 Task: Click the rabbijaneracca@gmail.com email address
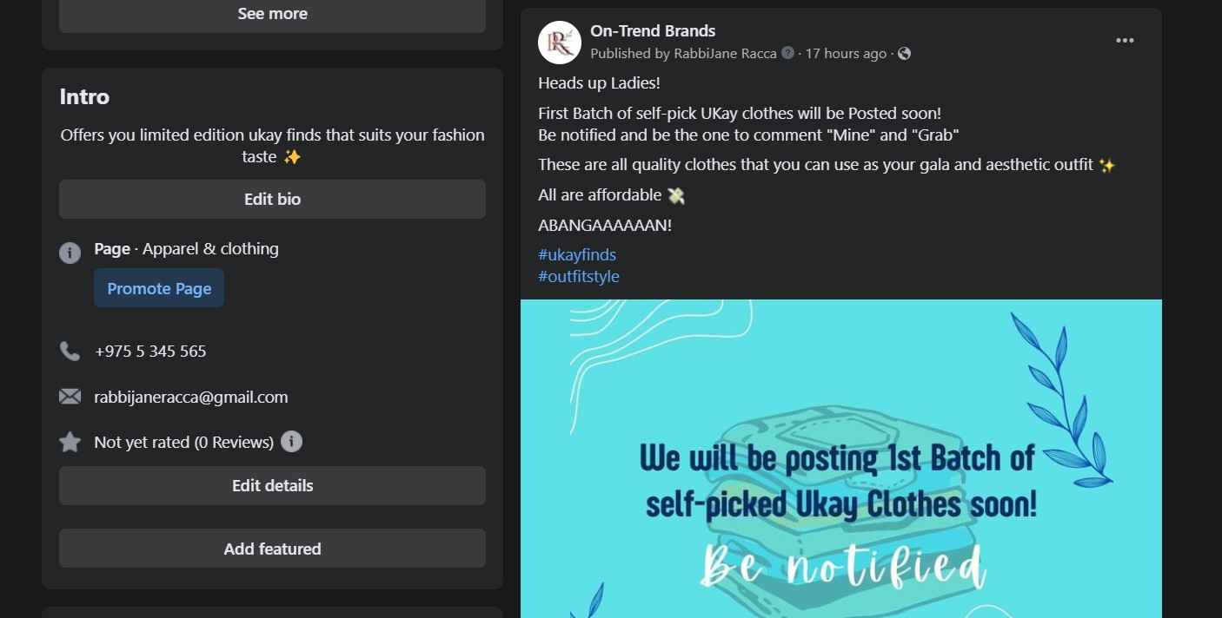[191, 398]
